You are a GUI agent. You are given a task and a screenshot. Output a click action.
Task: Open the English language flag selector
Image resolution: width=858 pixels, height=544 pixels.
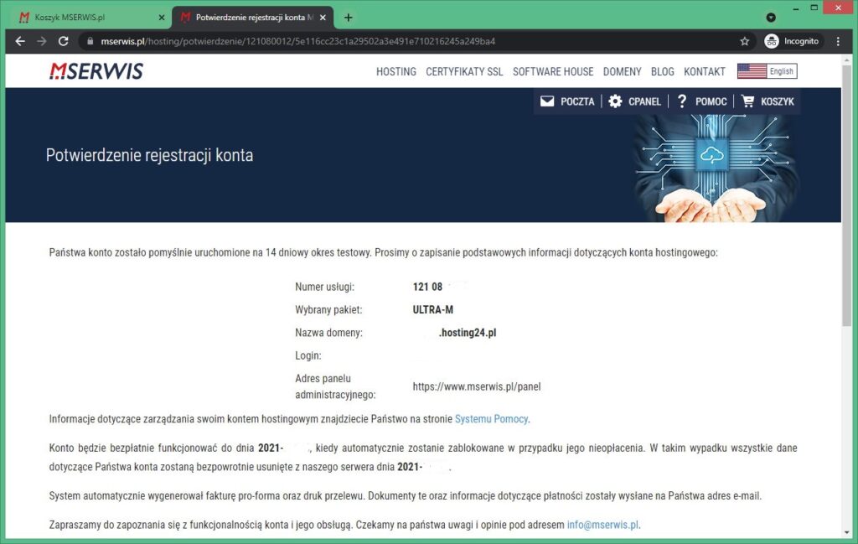(765, 71)
